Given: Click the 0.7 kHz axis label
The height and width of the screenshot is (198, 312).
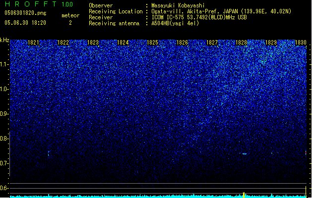Looking at the screenshot, I should click(4, 163).
